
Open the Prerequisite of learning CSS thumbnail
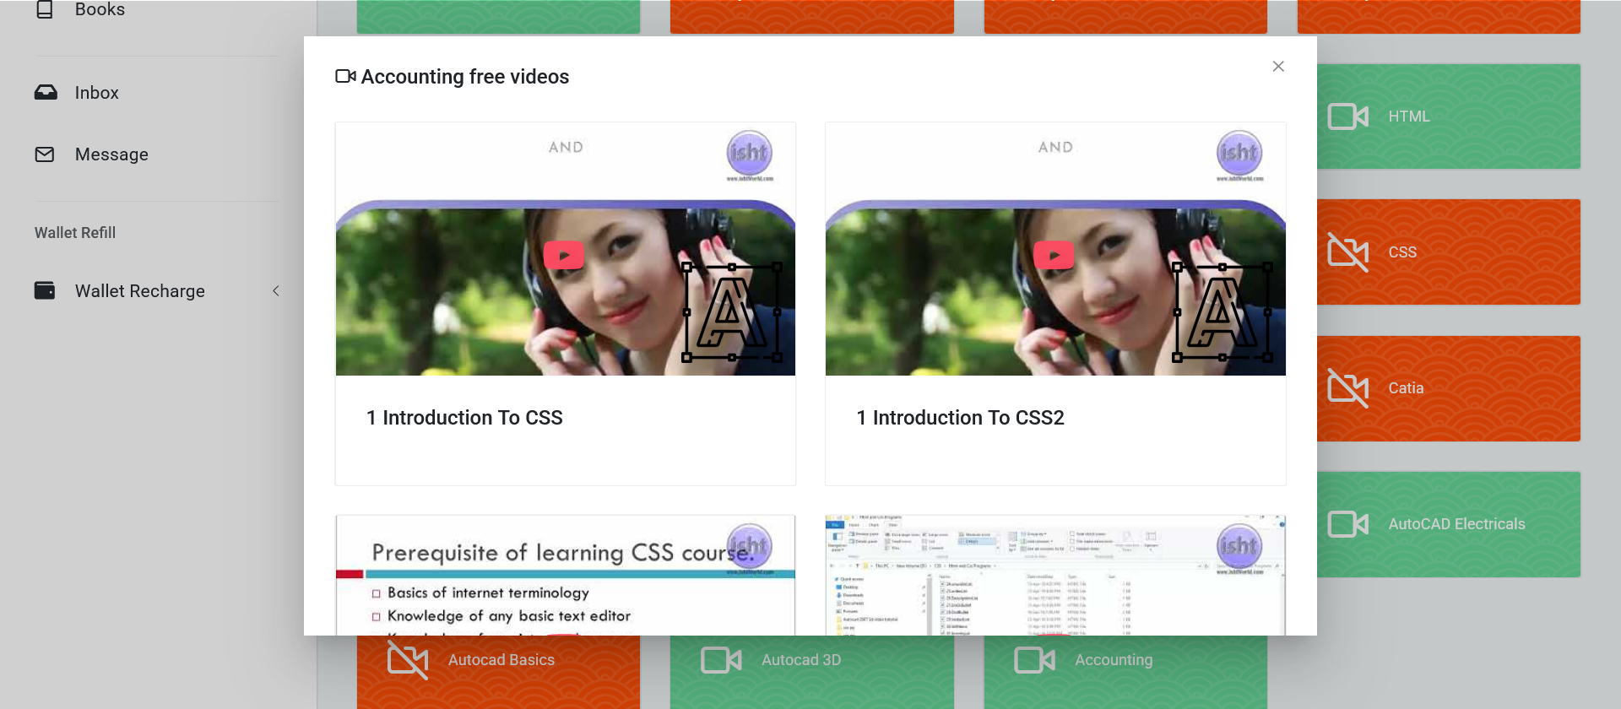click(x=565, y=576)
